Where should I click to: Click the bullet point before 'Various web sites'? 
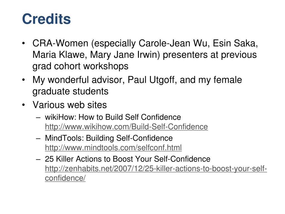coord(23,105)
